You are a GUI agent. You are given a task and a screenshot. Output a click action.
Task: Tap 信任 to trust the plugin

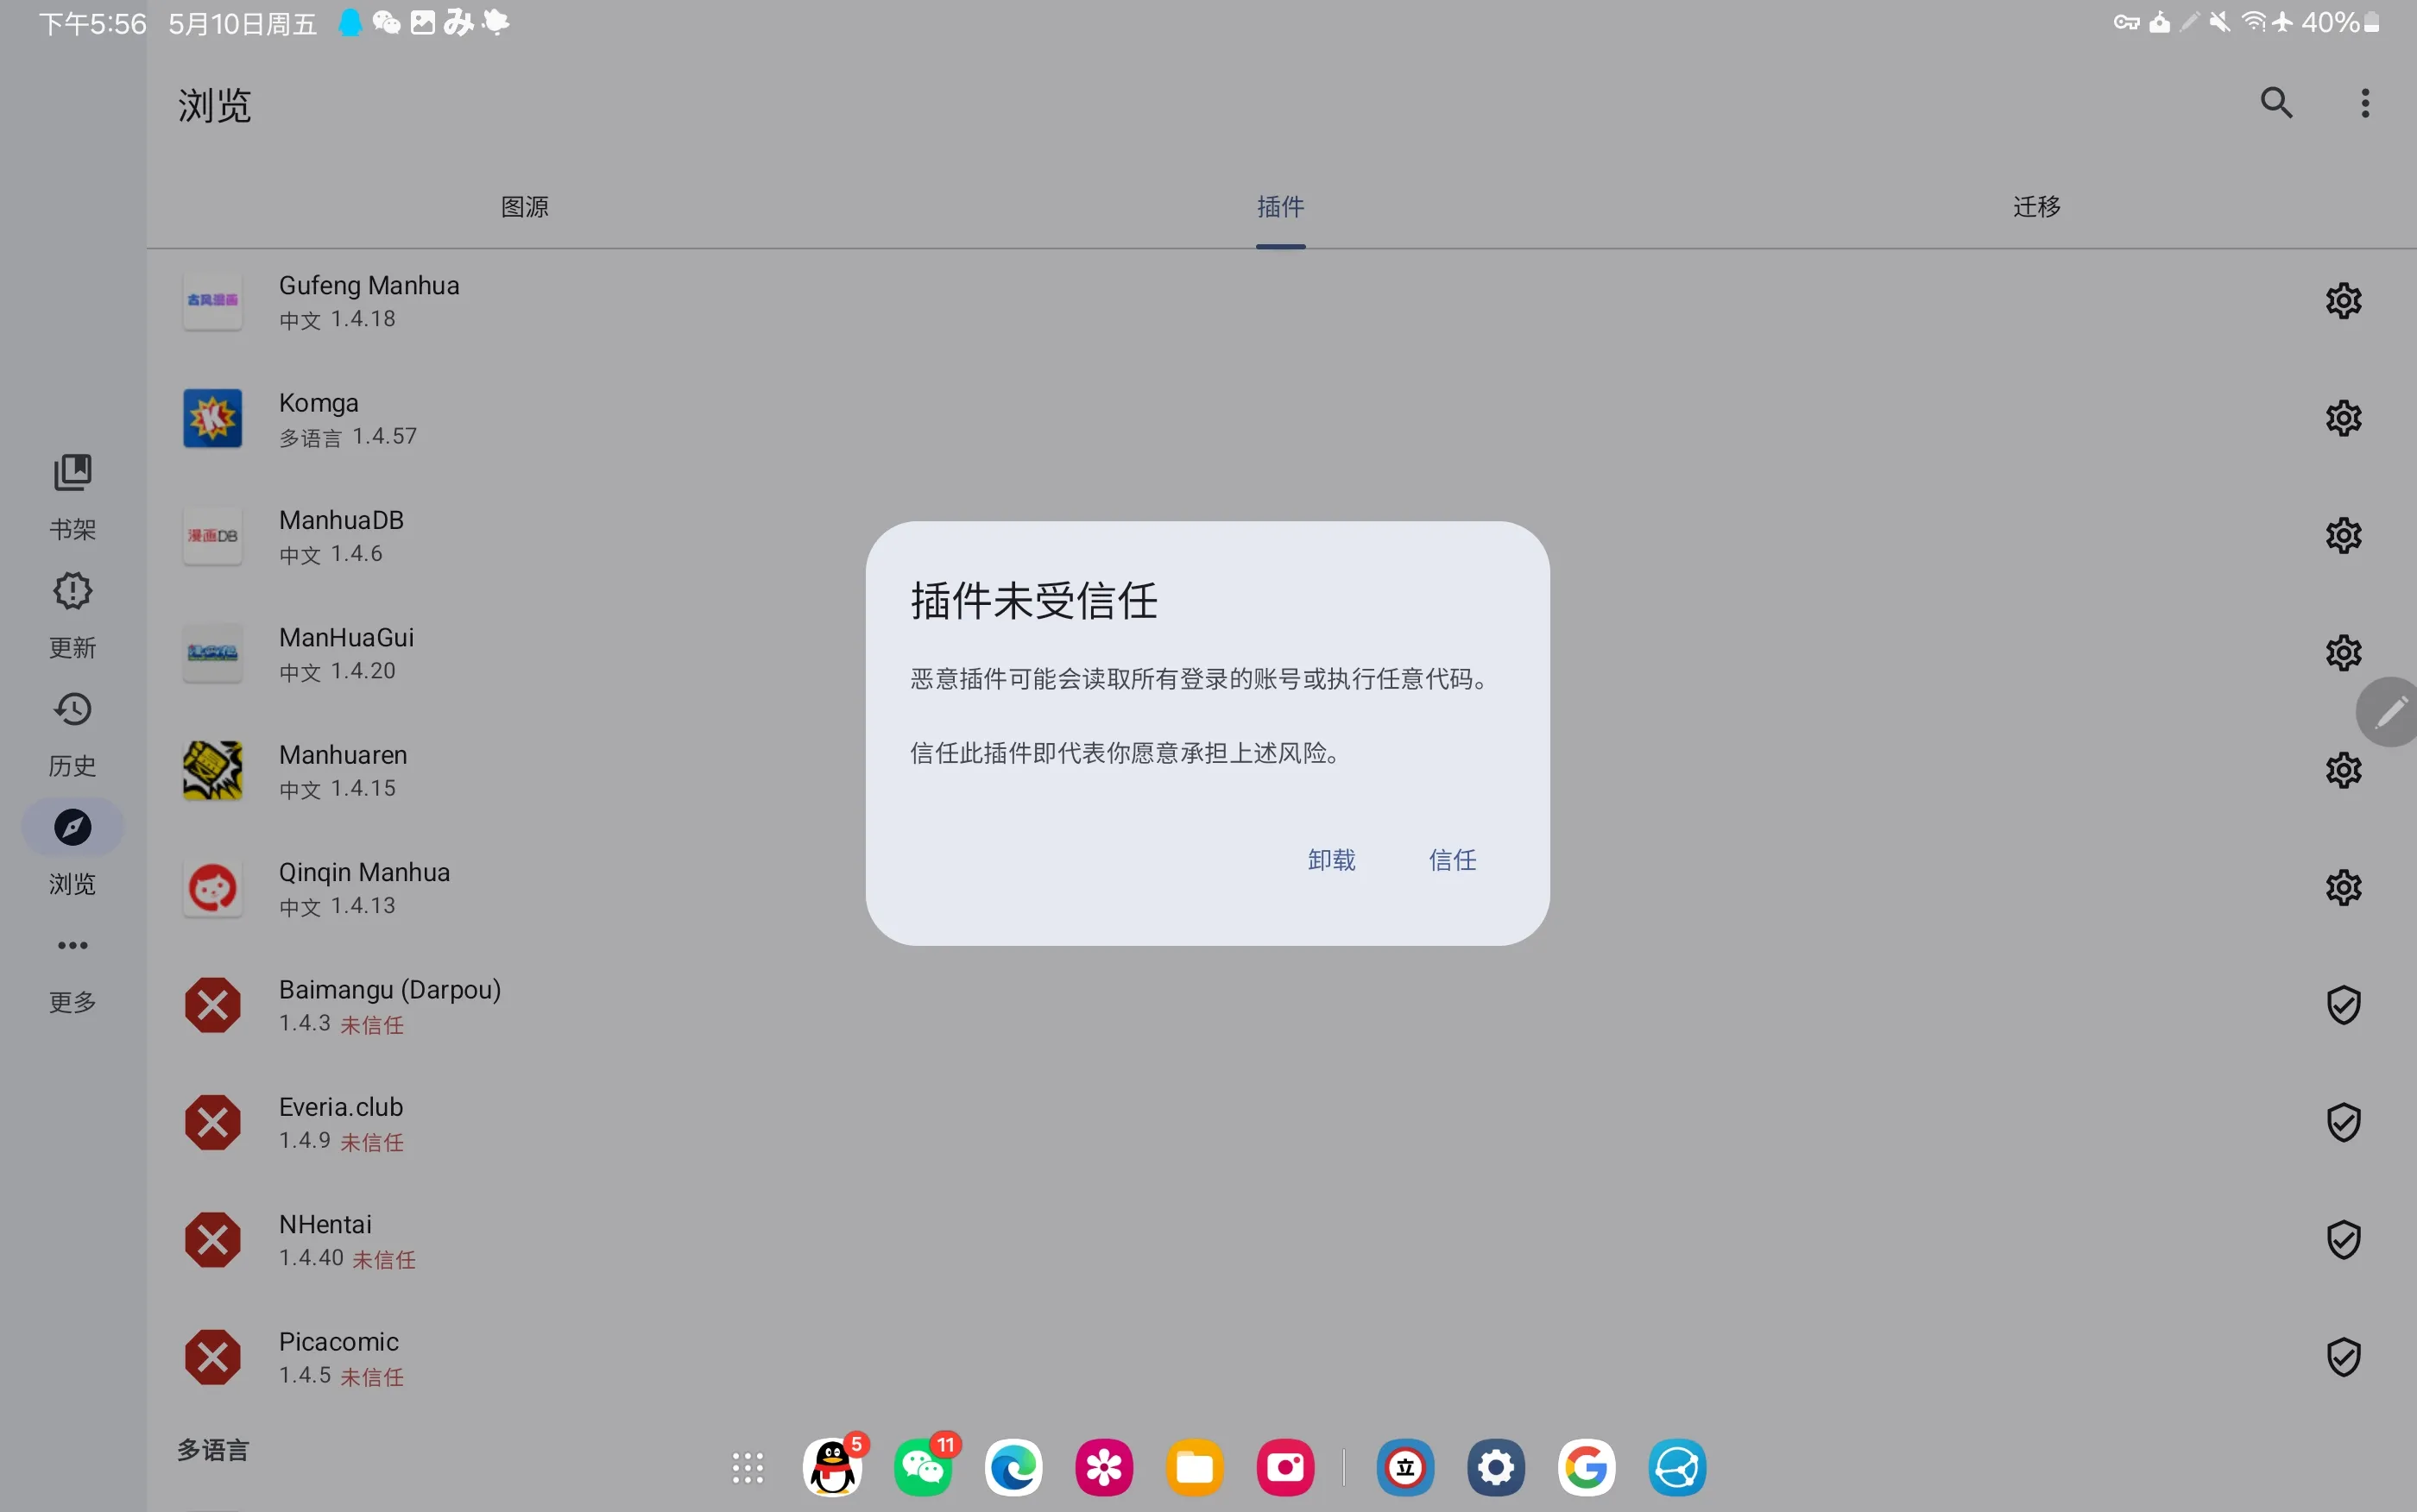point(1451,860)
